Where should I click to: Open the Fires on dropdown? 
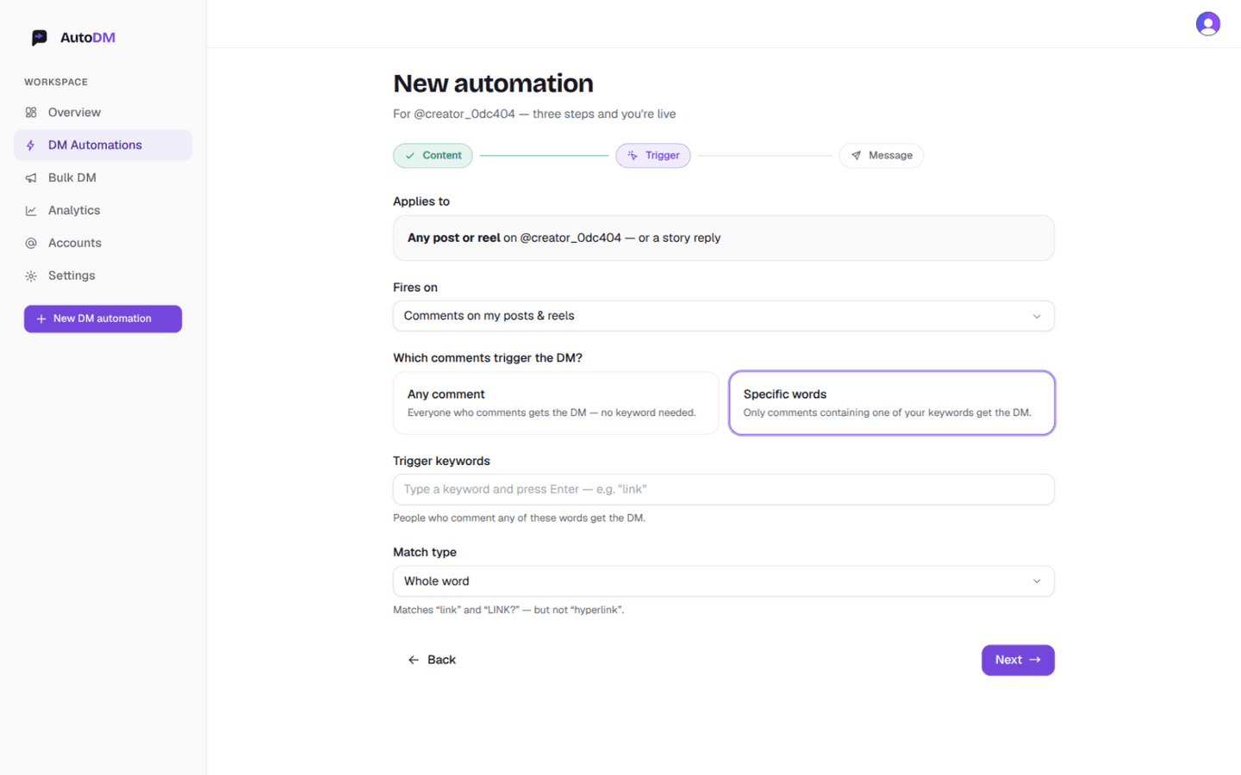(724, 316)
